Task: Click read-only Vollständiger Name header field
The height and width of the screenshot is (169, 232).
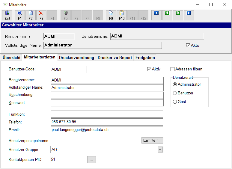Action: pos(103,45)
